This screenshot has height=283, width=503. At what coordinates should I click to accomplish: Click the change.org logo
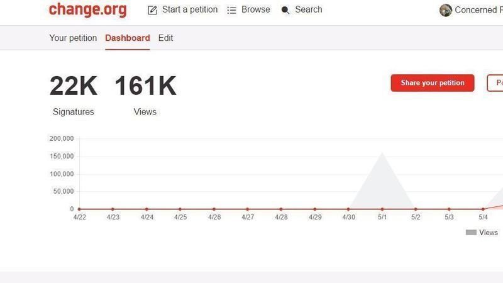point(87,10)
